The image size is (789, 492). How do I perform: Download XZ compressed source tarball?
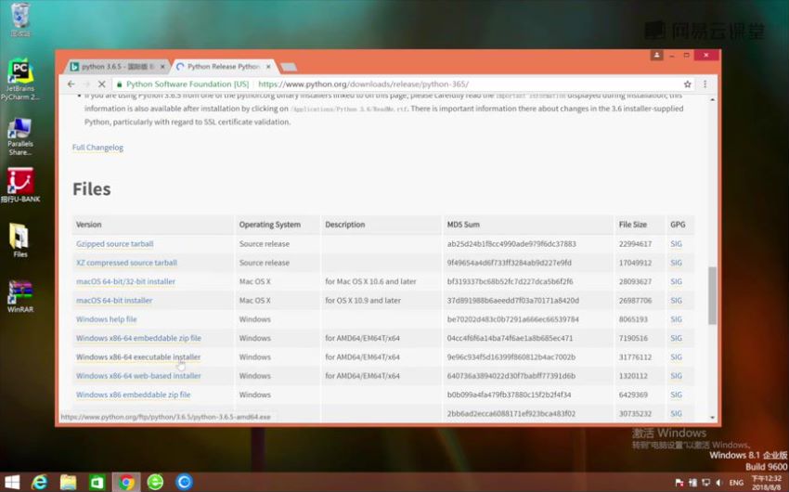126,263
